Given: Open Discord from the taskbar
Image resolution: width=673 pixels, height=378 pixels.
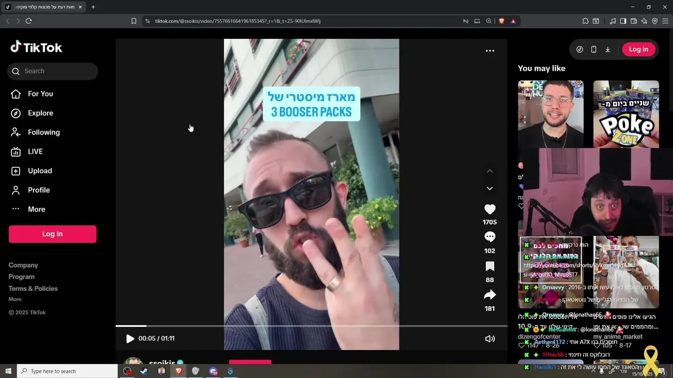Looking at the screenshot, I should 213,371.
